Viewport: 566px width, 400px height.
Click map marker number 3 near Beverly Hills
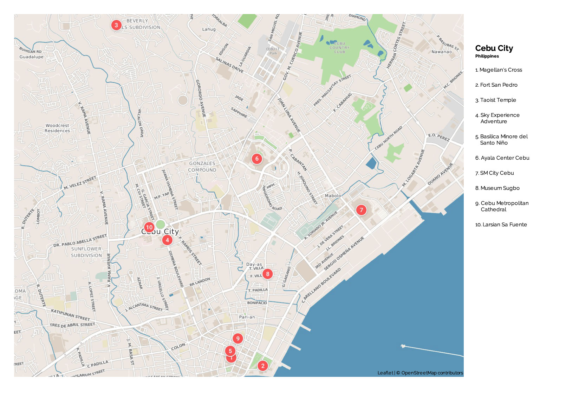click(x=116, y=25)
